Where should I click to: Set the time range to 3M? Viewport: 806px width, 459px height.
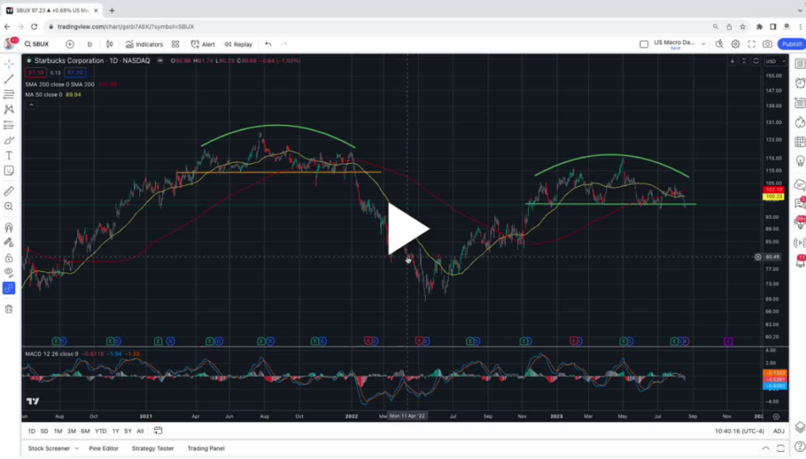tap(72, 431)
